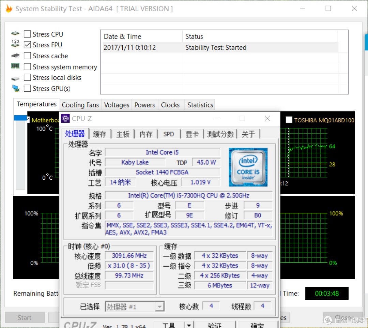
Task: Click the 123 icon beside Stress FPU
Action: click(x=15, y=43)
